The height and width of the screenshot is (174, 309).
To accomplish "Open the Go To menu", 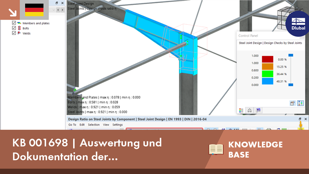I will (x=72, y=125).
